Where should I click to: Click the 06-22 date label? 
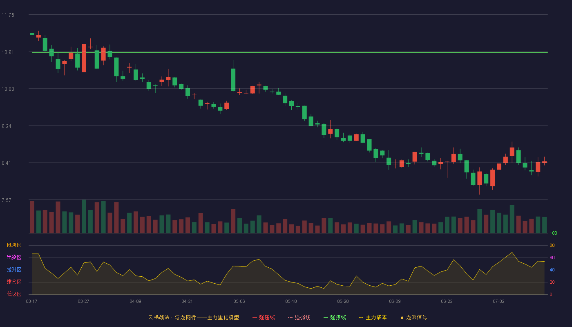point(447,301)
